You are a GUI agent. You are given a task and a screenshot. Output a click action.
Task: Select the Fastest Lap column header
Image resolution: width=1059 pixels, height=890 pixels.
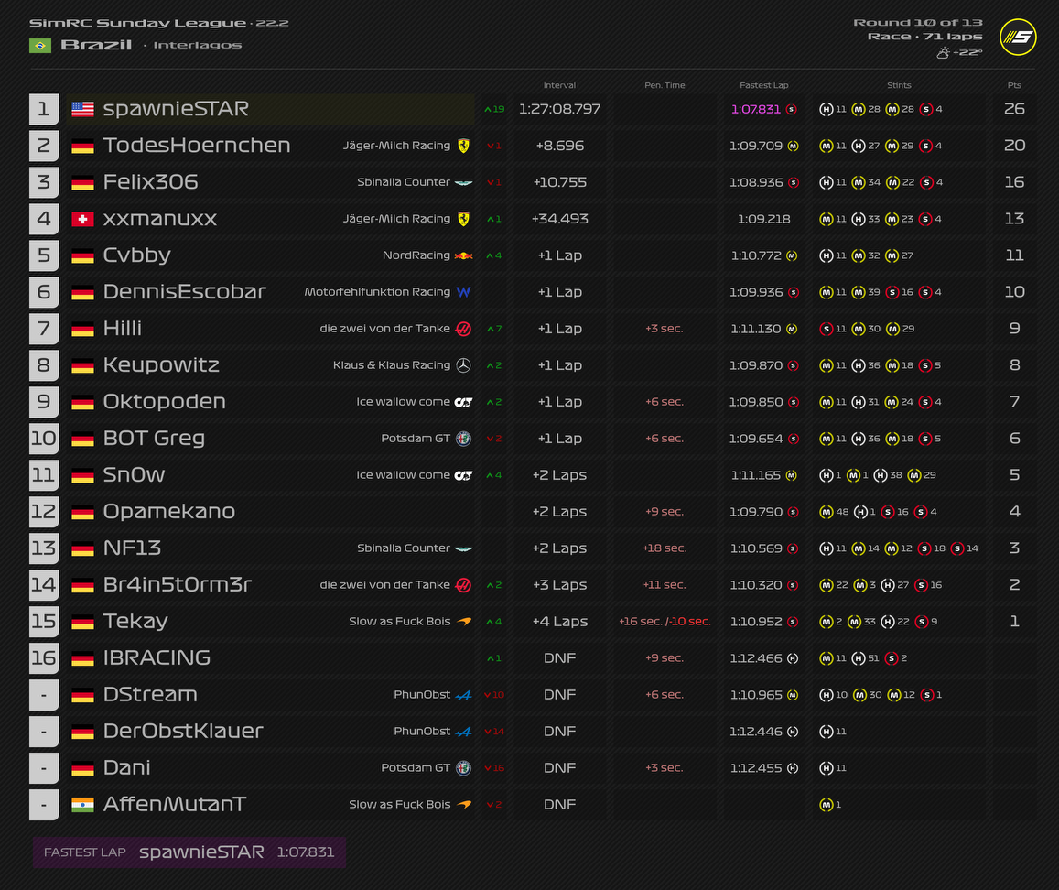point(763,85)
